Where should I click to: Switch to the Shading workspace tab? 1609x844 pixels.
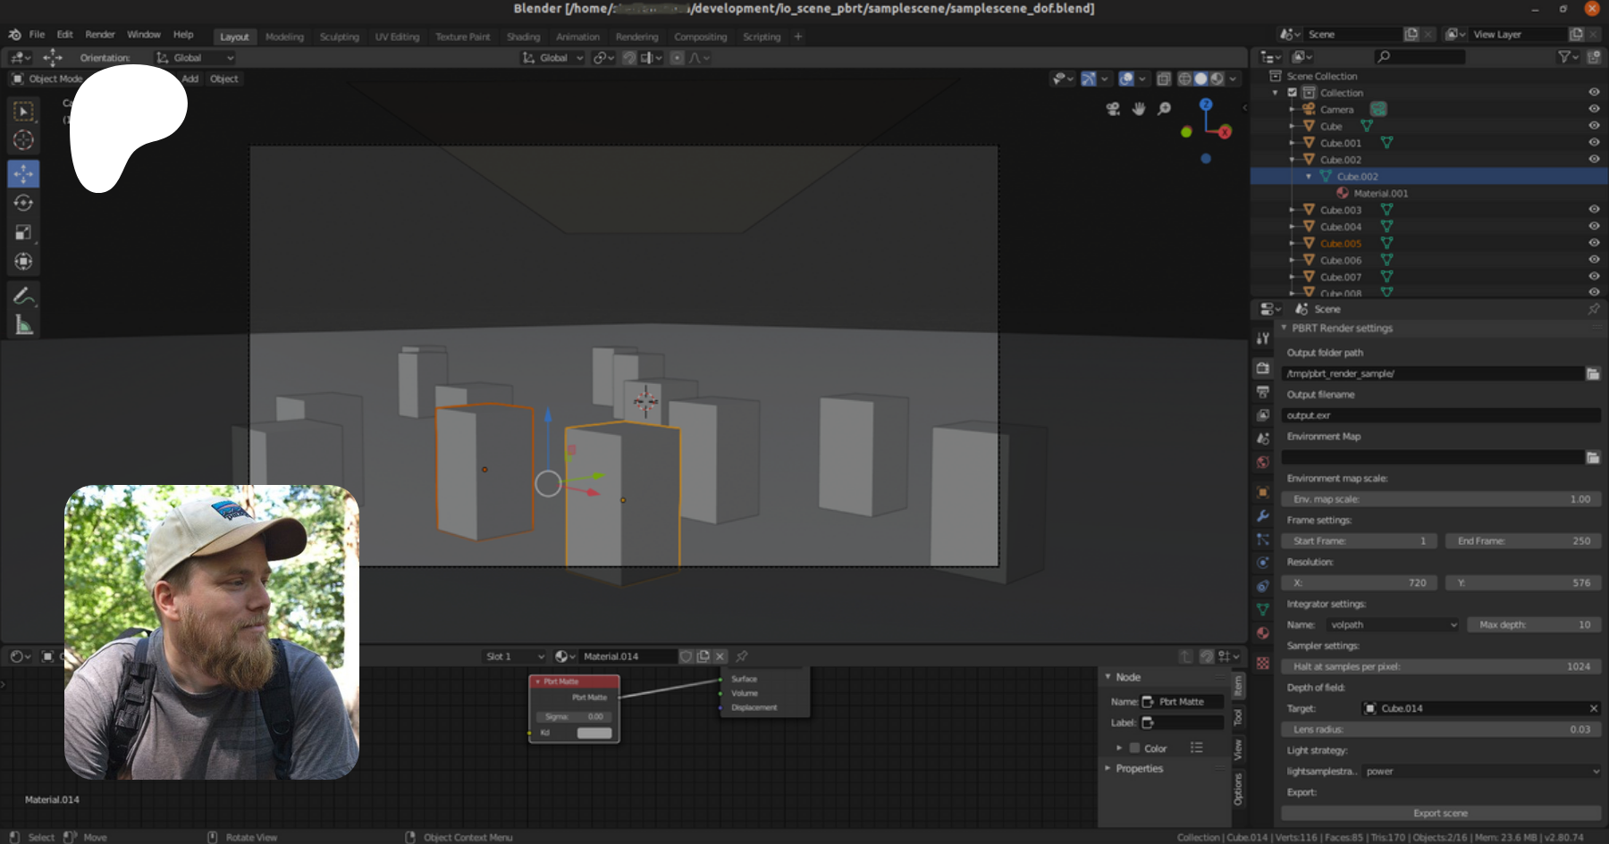[x=523, y=37]
